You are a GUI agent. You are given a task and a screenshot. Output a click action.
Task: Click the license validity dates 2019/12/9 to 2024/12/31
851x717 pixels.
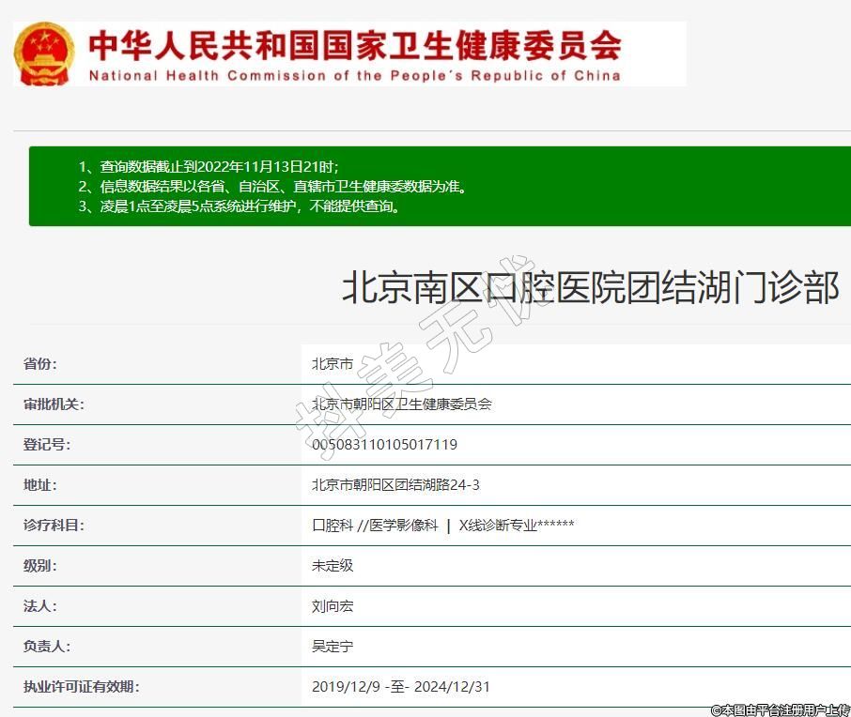(400, 687)
